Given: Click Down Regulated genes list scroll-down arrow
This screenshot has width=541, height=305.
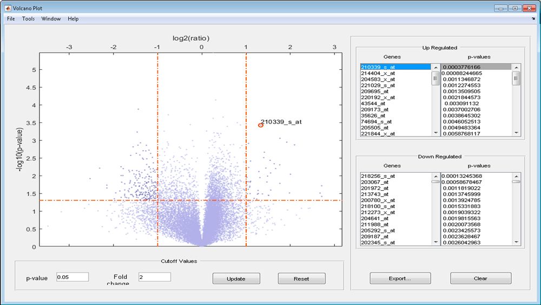Looking at the screenshot, I should tap(436, 242).
